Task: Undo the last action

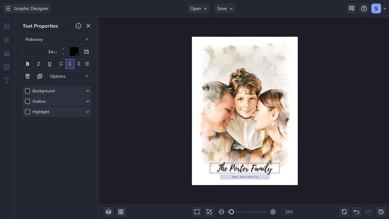Action: [356, 212]
